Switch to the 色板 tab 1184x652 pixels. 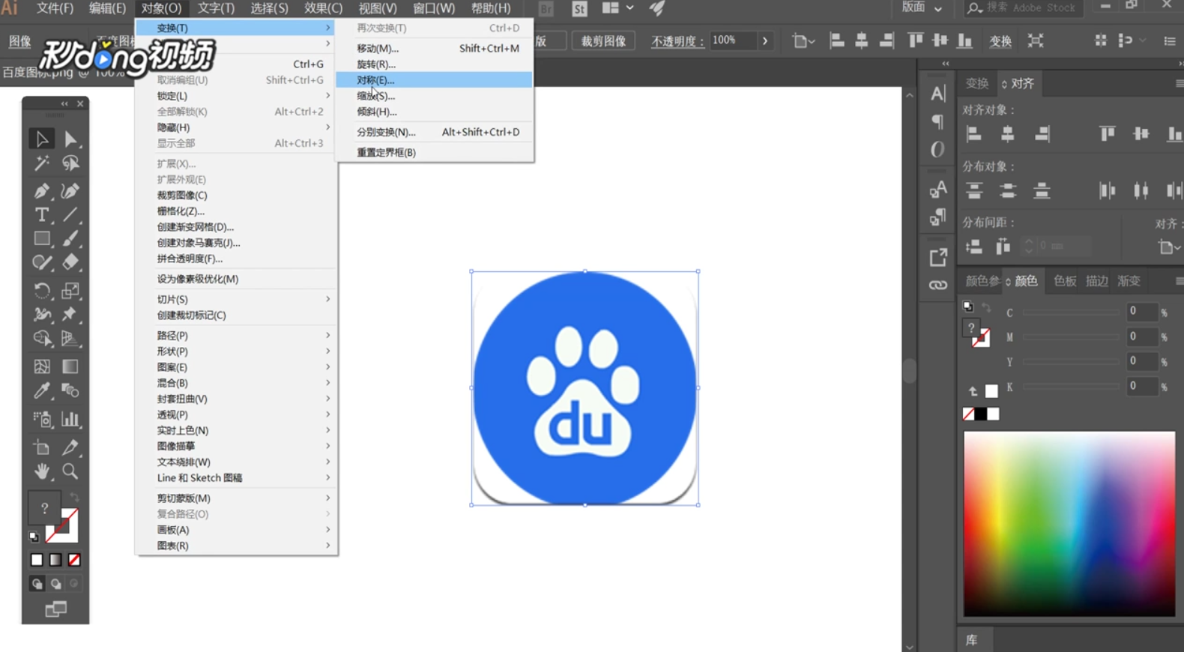point(1064,281)
